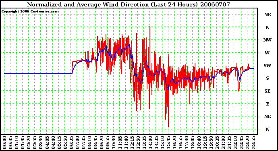Click the 15:45 time label
Image resolution: width=278 pixels, height=151 pixels.
(168, 143)
